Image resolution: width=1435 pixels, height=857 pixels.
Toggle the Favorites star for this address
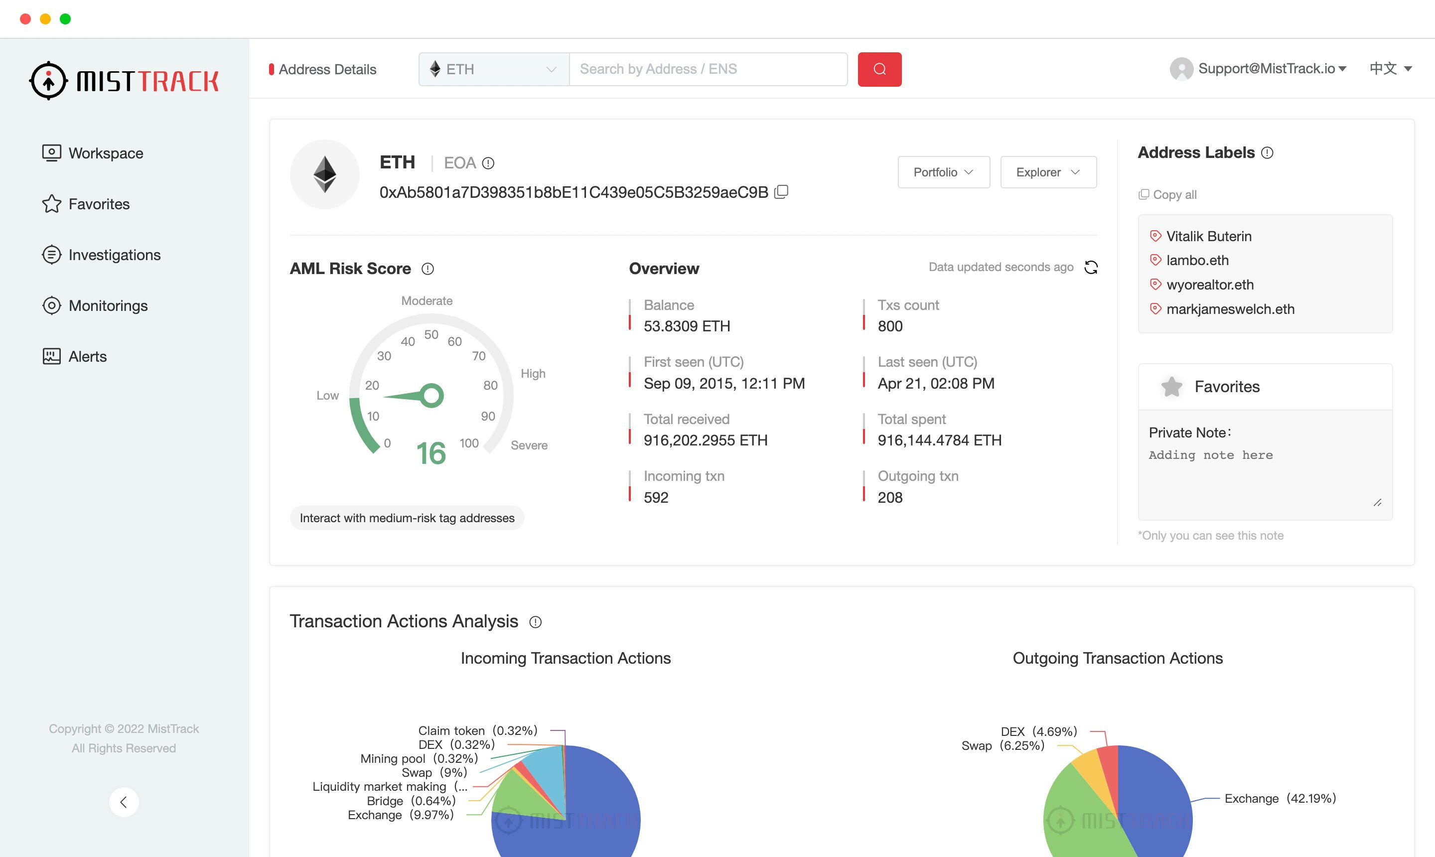[1172, 386]
